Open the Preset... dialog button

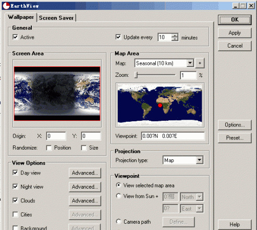pyautogui.click(x=235, y=138)
